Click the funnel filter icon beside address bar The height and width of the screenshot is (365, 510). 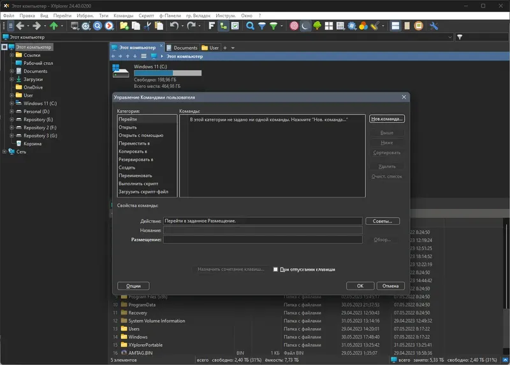coord(460,37)
